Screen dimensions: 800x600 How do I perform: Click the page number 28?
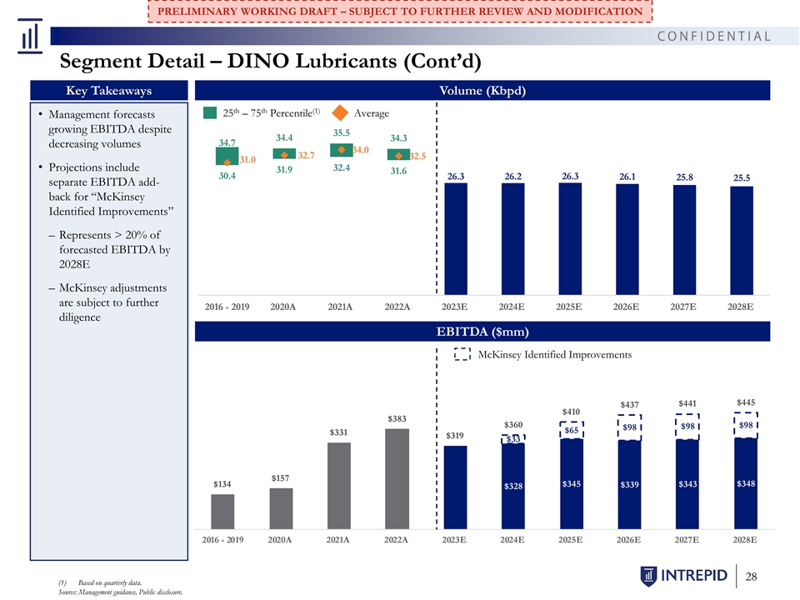tap(751, 577)
